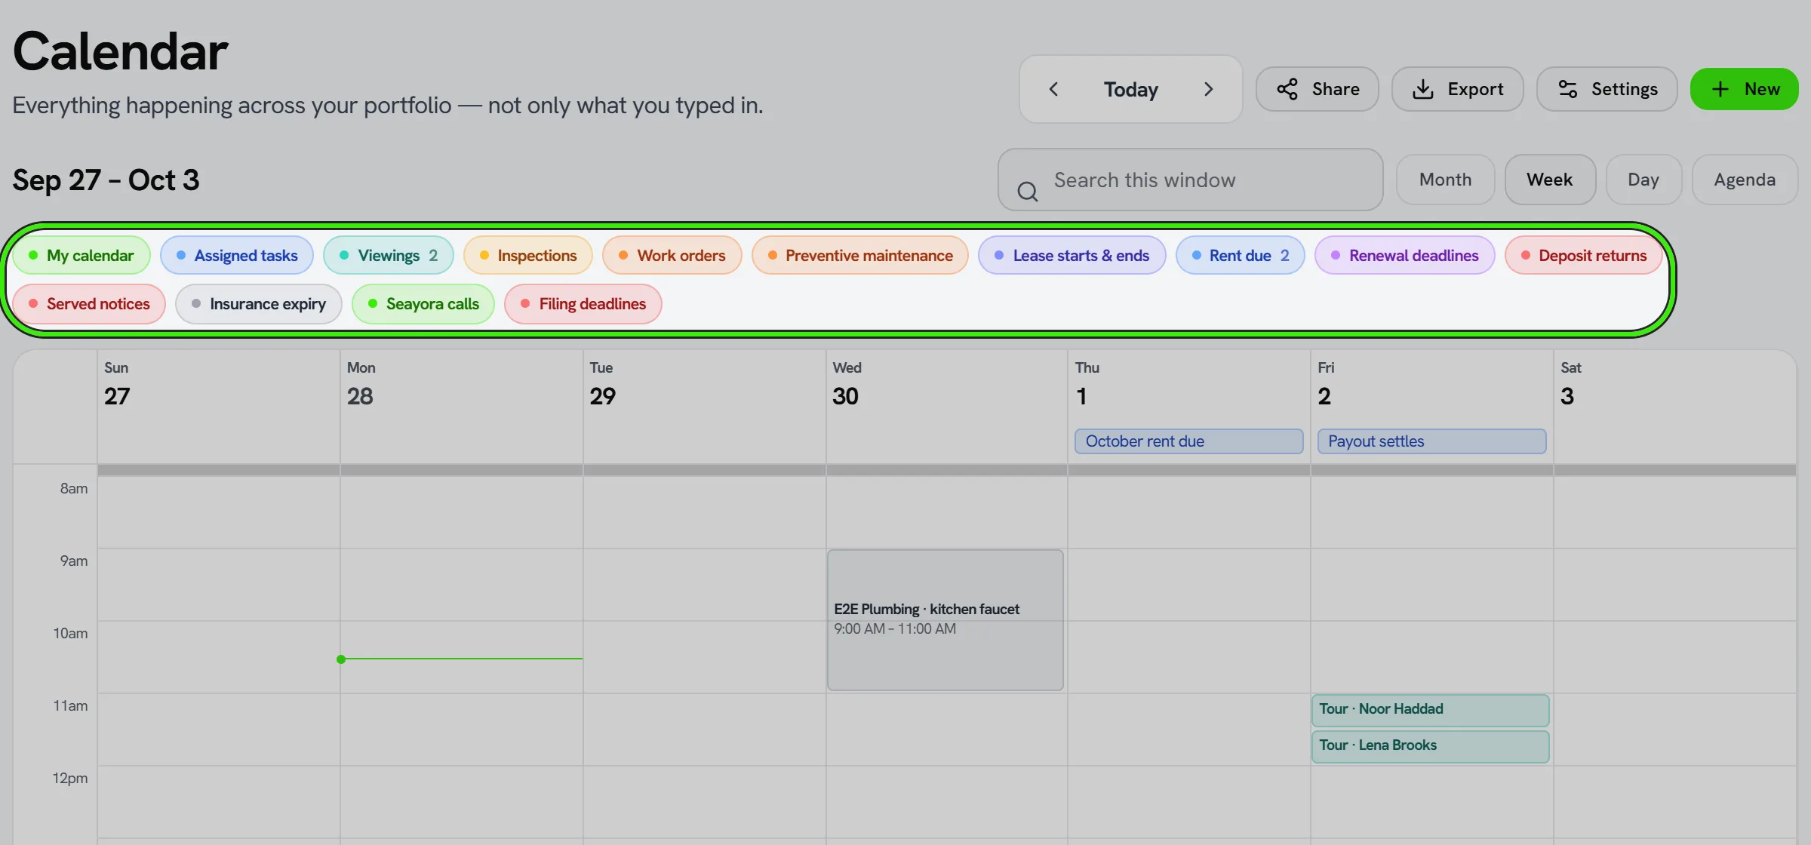Open the Tour · Lena Brooks event
Viewport: 1811px width, 845px height.
point(1431,746)
